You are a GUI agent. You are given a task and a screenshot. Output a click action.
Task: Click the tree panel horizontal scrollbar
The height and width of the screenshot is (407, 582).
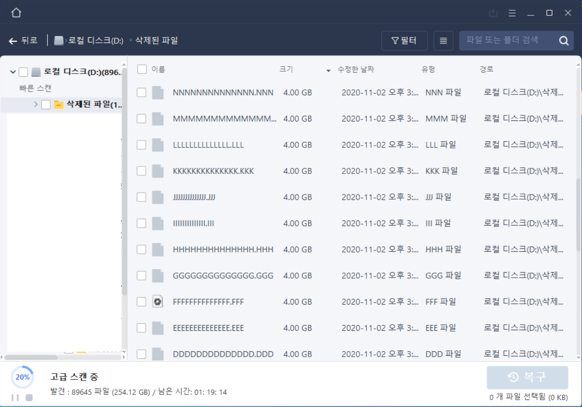click(x=31, y=358)
